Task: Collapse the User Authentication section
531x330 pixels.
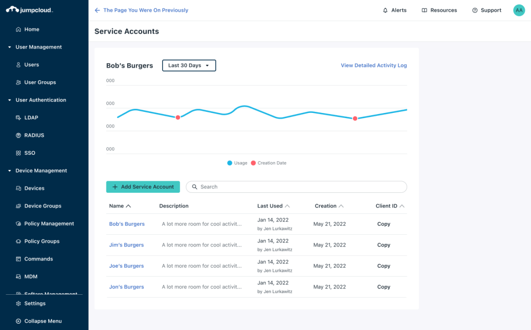Action: (x=9, y=101)
